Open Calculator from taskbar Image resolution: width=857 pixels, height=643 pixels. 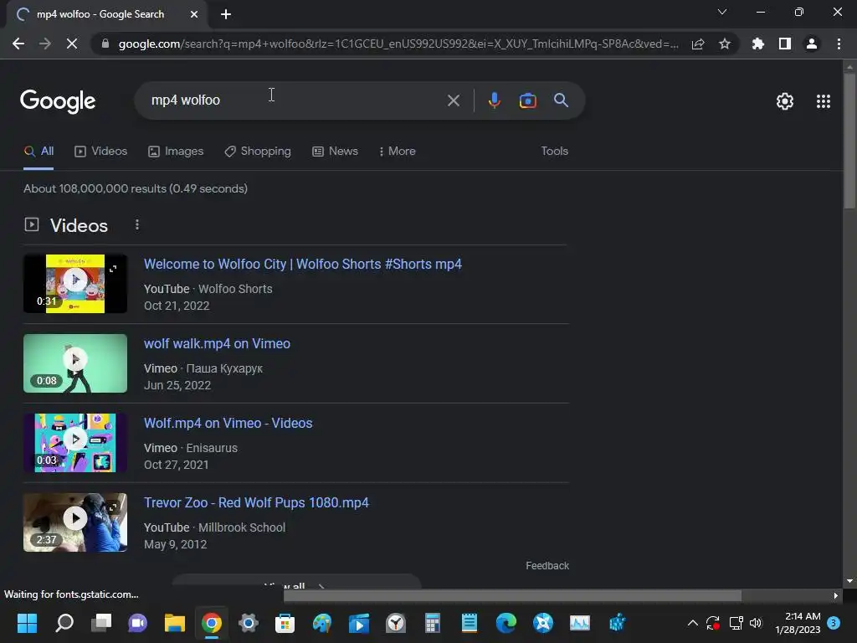[433, 623]
